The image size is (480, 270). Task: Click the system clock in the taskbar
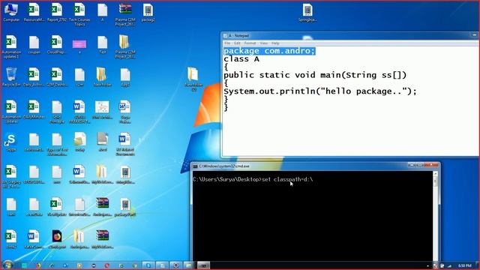coord(465,265)
